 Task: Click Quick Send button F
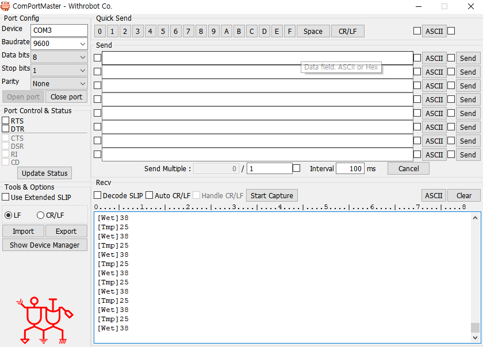[x=290, y=31]
